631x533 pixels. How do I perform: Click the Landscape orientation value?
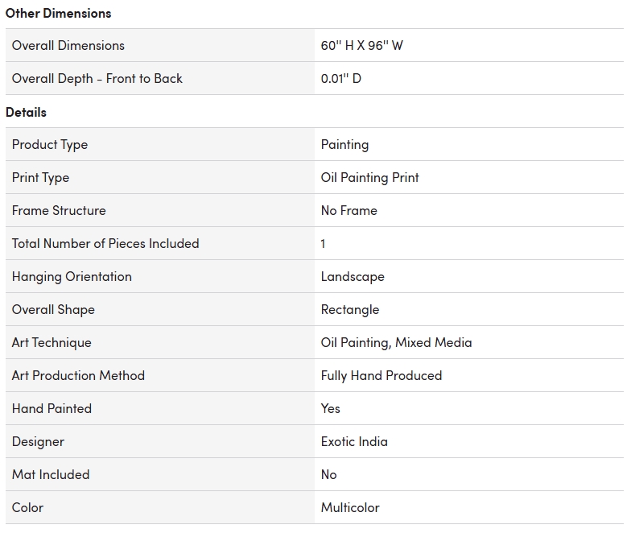[353, 277]
